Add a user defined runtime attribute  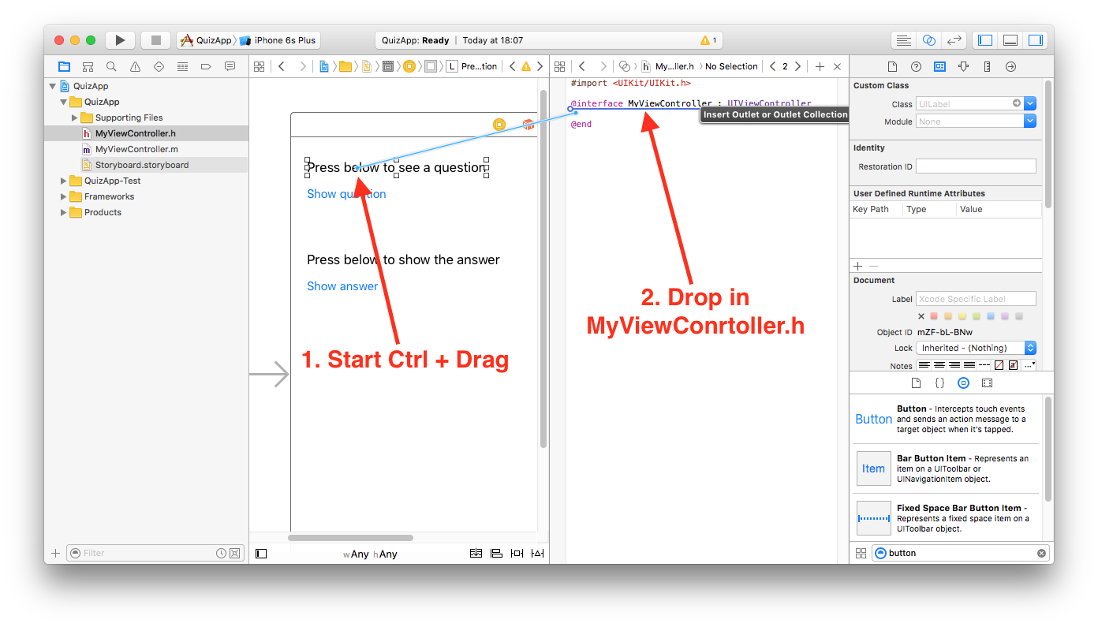(858, 266)
